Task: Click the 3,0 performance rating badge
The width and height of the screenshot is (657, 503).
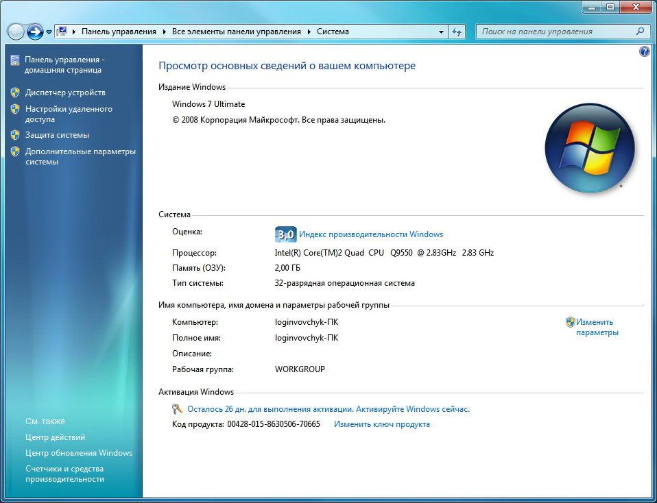Action: [286, 234]
